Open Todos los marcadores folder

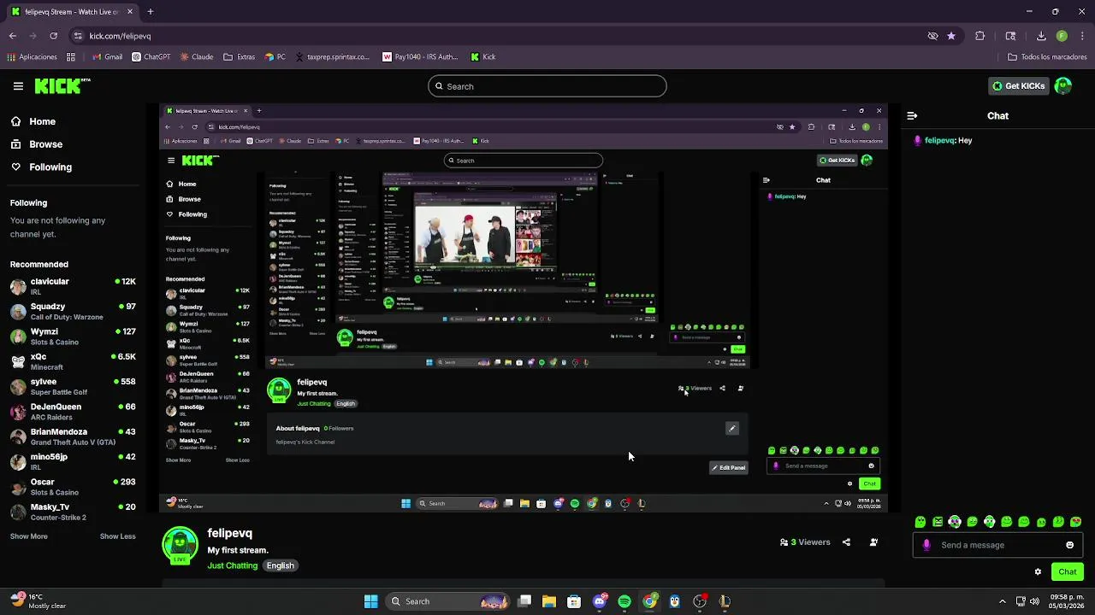coord(1047,57)
